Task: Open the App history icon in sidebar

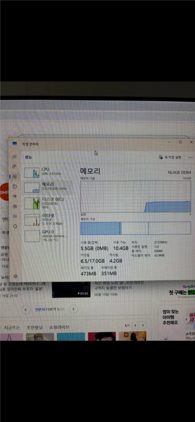Action: pyautogui.click(x=15, y=187)
